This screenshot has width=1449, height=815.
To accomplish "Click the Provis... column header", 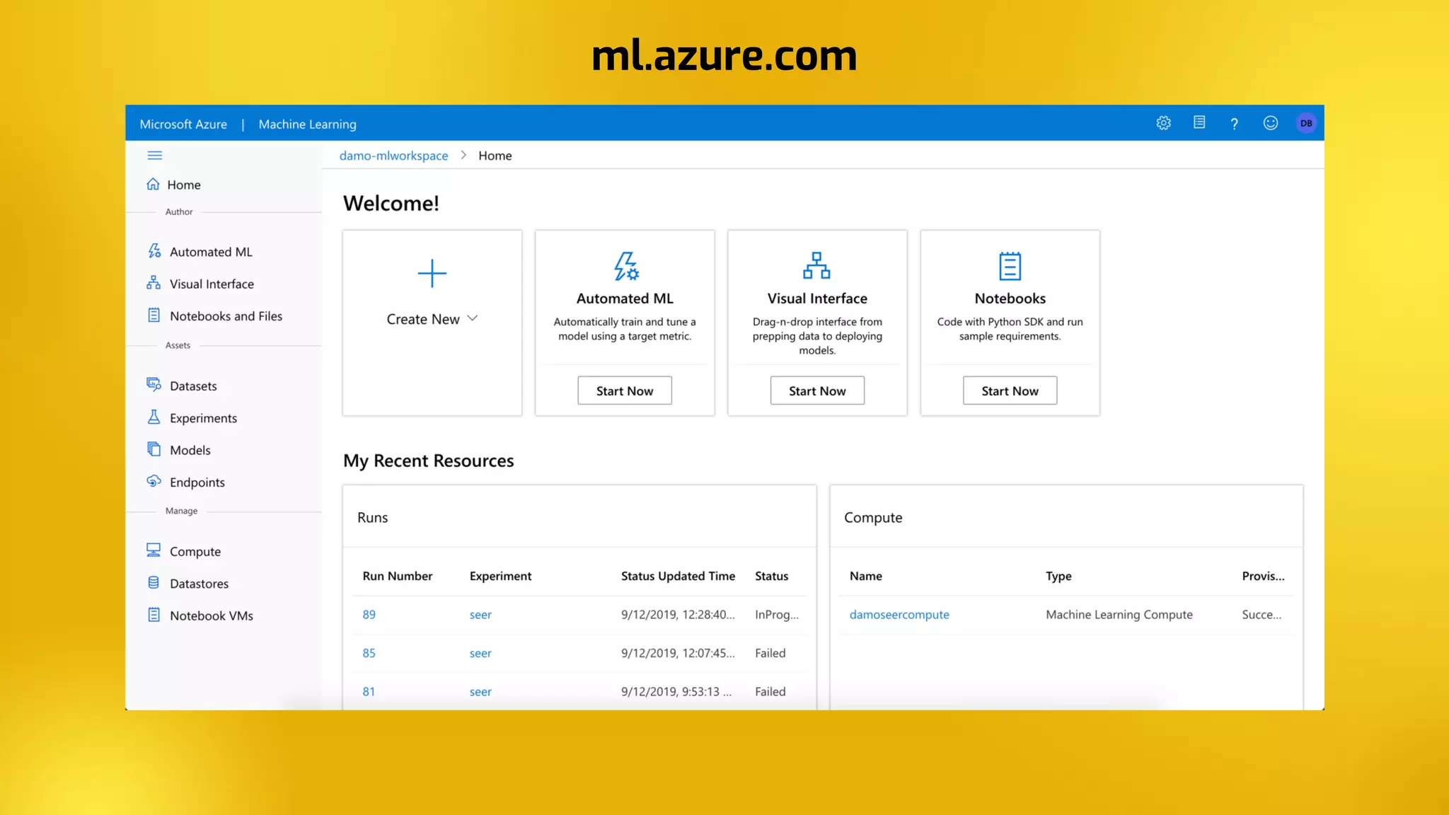I will 1263,576.
